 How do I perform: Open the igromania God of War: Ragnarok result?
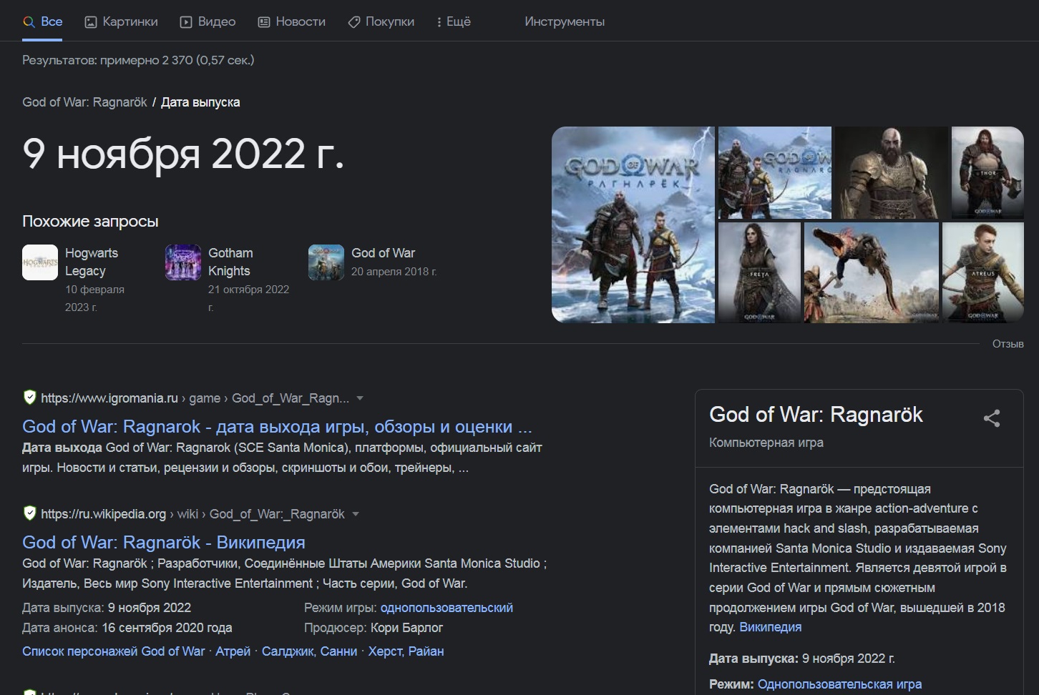point(277,426)
